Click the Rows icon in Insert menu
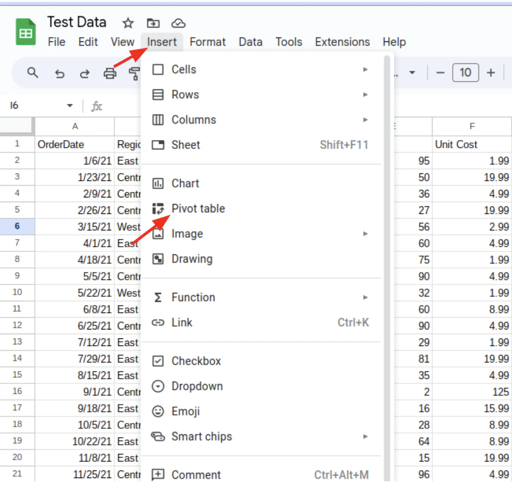512x486 pixels. [158, 94]
